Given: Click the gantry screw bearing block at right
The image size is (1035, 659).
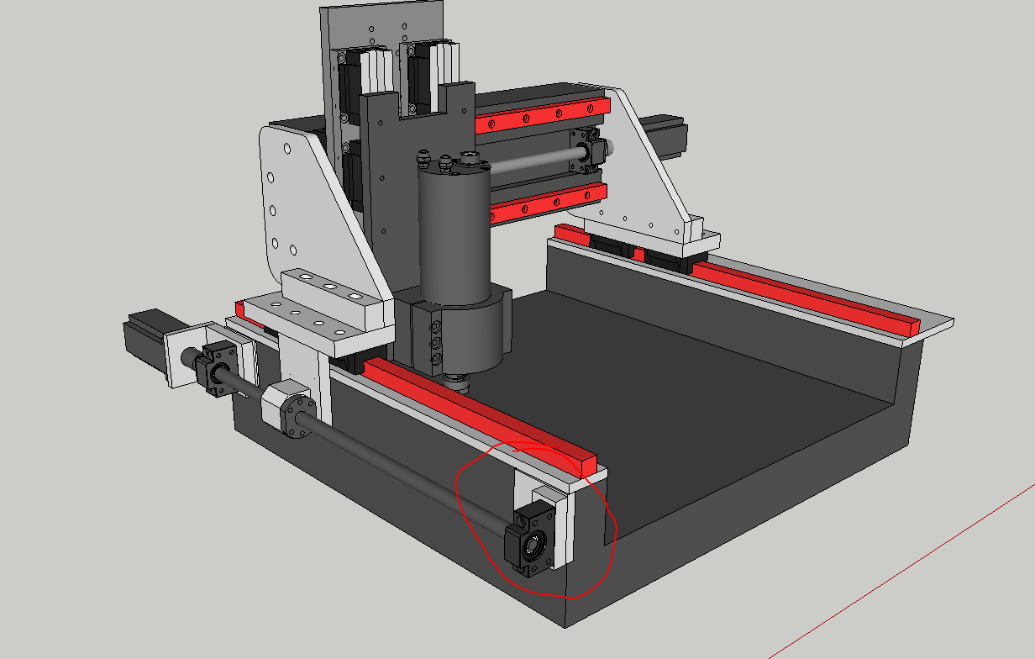Looking at the screenshot, I should pos(590,148).
